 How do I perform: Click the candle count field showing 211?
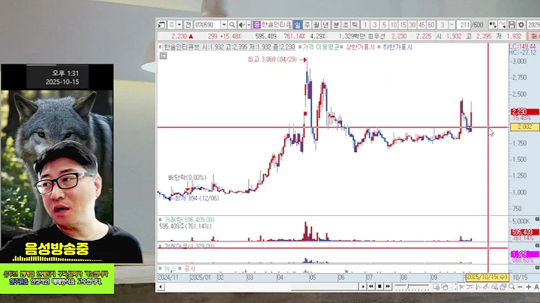(464, 25)
